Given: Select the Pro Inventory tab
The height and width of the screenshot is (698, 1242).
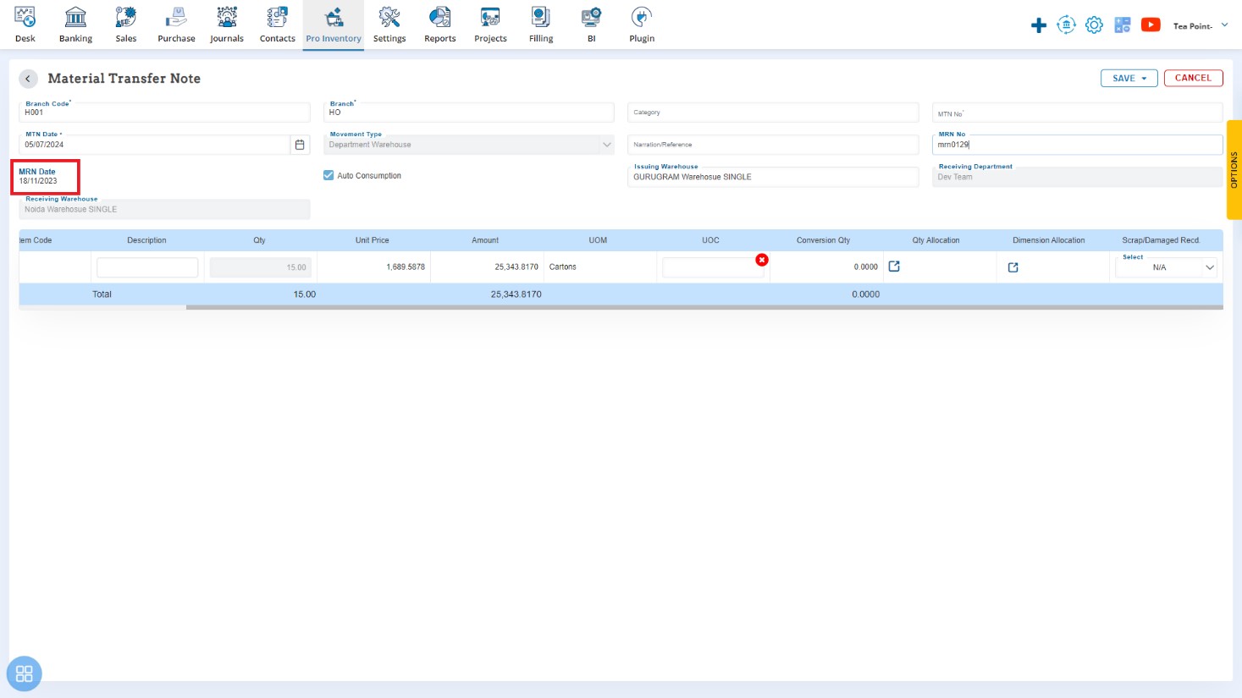Looking at the screenshot, I should click(x=334, y=25).
